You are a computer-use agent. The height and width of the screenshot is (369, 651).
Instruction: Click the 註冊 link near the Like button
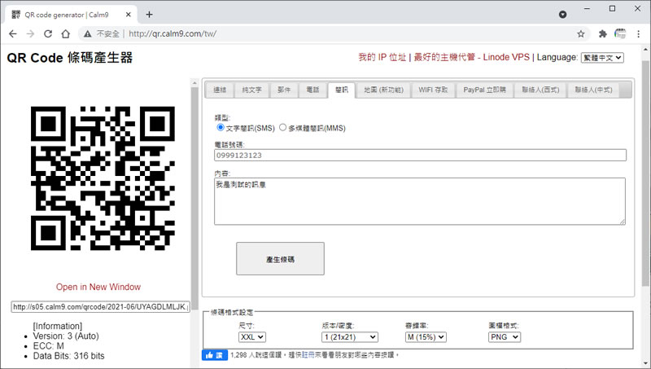coord(308,355)
